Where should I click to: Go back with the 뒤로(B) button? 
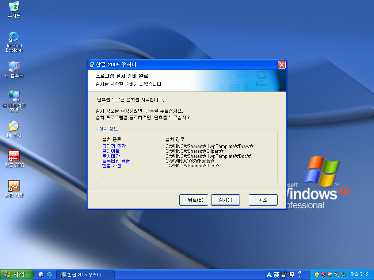click(194, 200)
